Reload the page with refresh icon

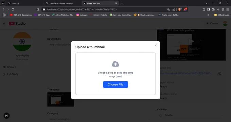(13, 9)
